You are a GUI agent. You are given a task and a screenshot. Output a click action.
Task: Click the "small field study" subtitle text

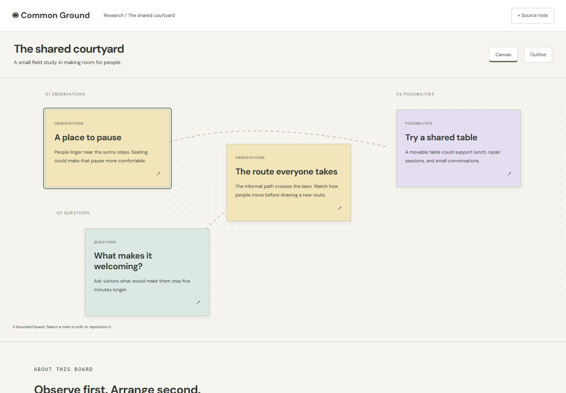68,62
